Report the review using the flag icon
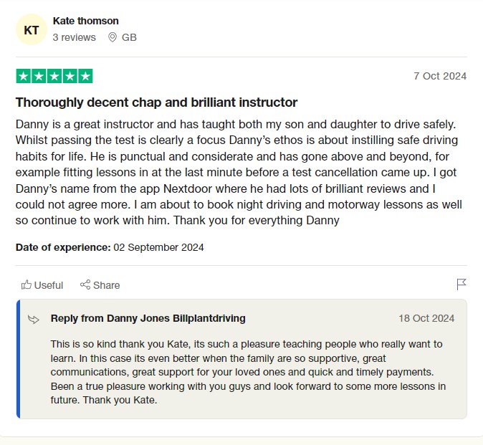483x445 pixels. coord(462,284)
